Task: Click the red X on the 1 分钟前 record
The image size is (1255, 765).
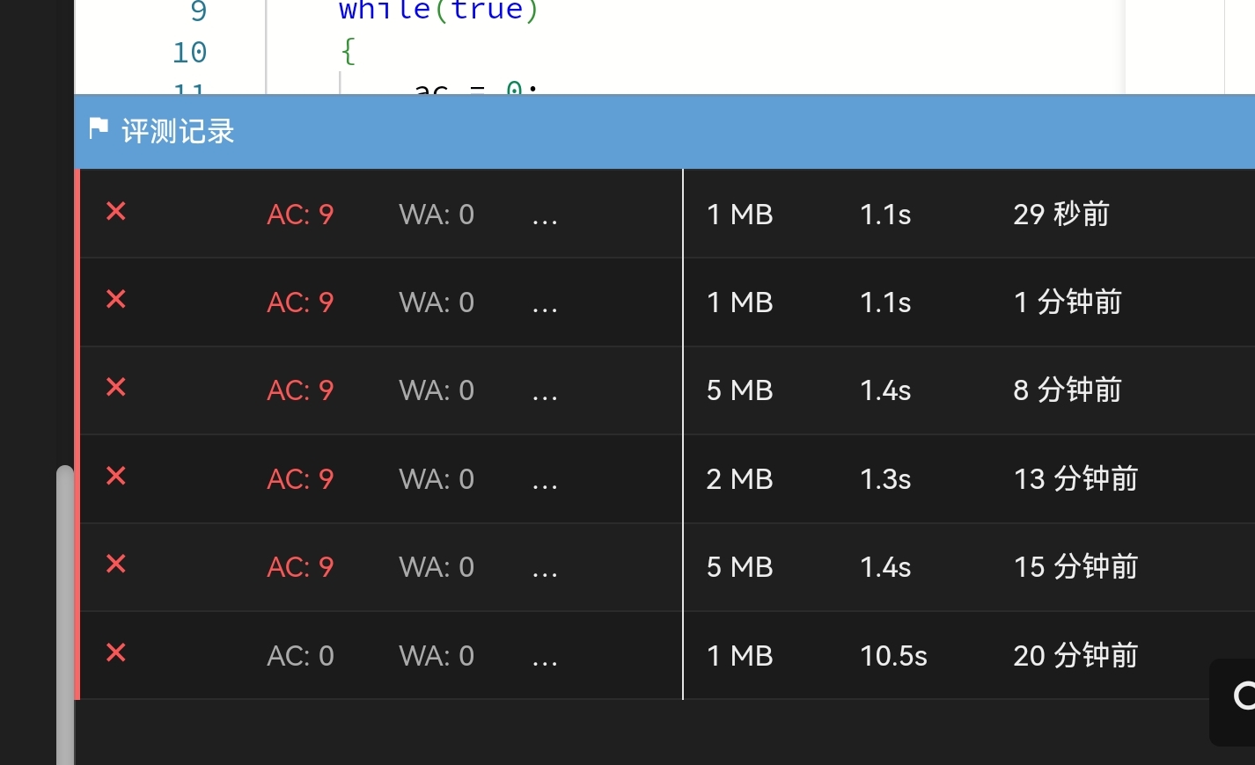Action: pyautogui.click(x=116, y=300)
